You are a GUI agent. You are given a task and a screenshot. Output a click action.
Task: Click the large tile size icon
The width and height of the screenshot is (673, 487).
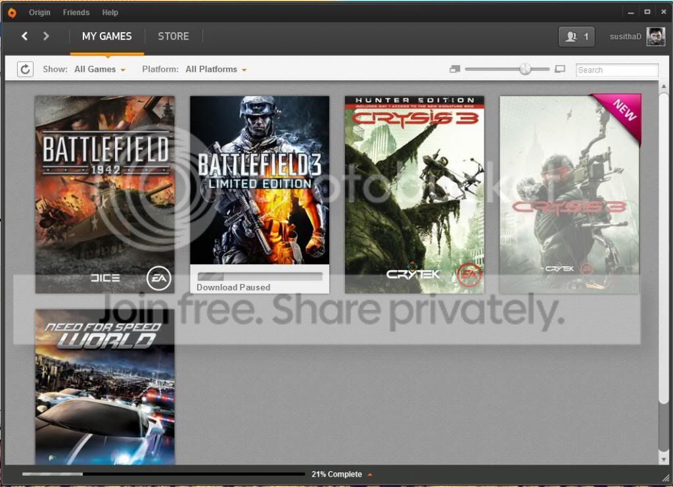tap(560, 69)
